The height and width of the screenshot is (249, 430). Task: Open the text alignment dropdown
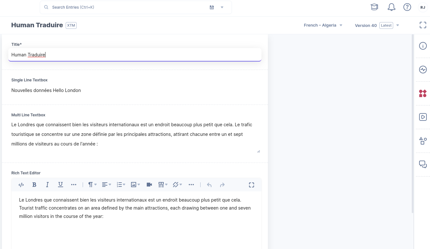pyautogui.click(x=106, y=185)
